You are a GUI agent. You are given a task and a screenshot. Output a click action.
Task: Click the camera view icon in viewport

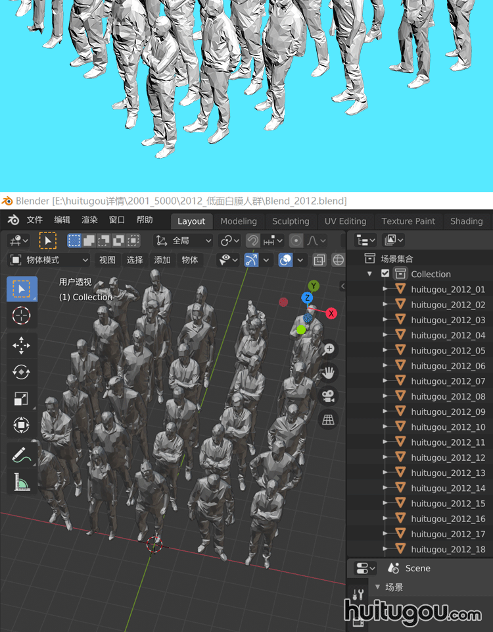point(327,396)
